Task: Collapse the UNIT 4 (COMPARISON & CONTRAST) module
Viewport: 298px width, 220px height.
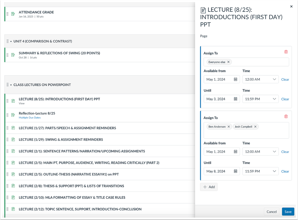Action: tap(11, 41)
